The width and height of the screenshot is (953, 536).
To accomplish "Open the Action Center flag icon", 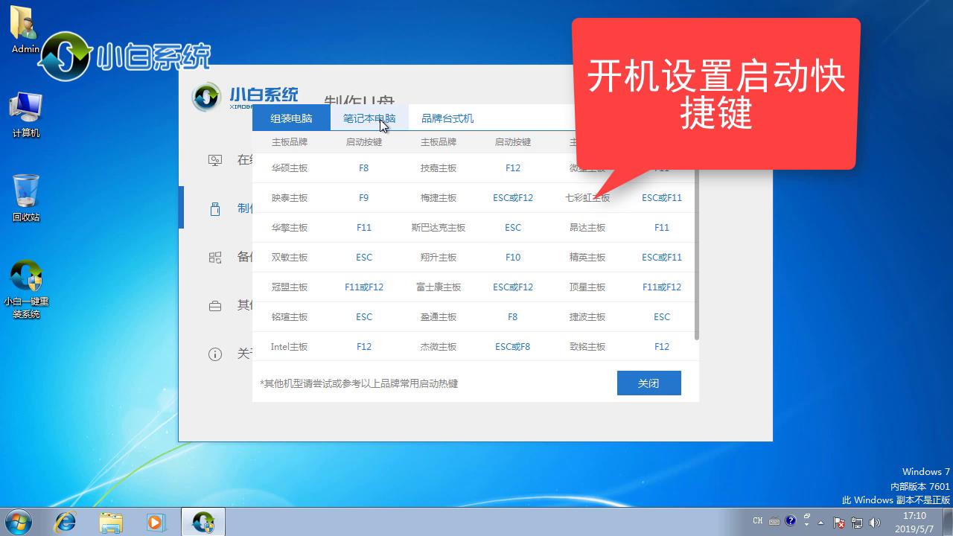I will point(839,522).
